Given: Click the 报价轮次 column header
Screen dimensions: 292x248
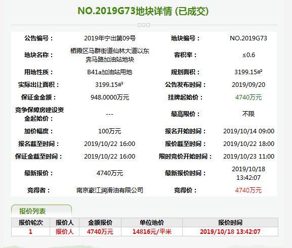Looking at the screenshot, I should (31, 223).
